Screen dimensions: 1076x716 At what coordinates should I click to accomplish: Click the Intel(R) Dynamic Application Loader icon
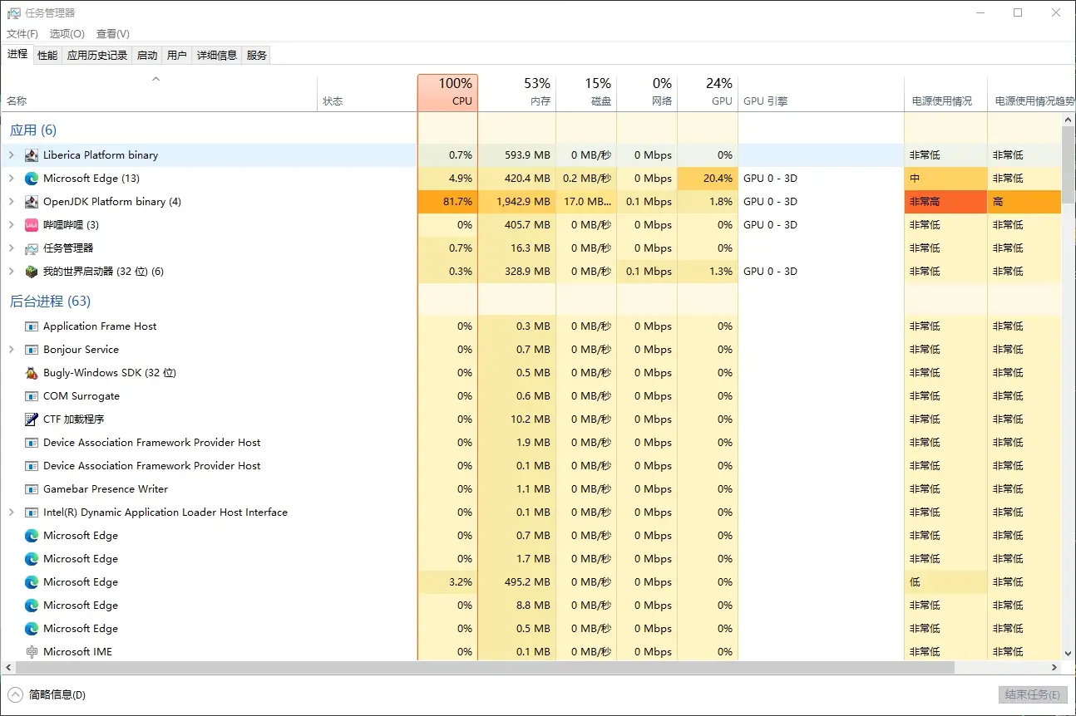tap(32, 512)
